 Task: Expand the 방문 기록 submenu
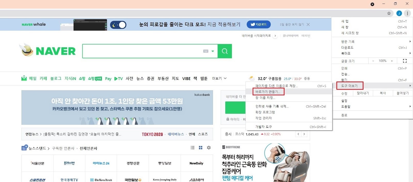372,42
